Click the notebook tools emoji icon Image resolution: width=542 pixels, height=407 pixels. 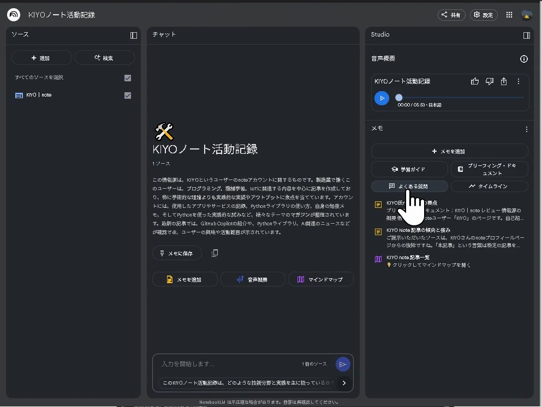pyautogui.click(x=164, y=131)
